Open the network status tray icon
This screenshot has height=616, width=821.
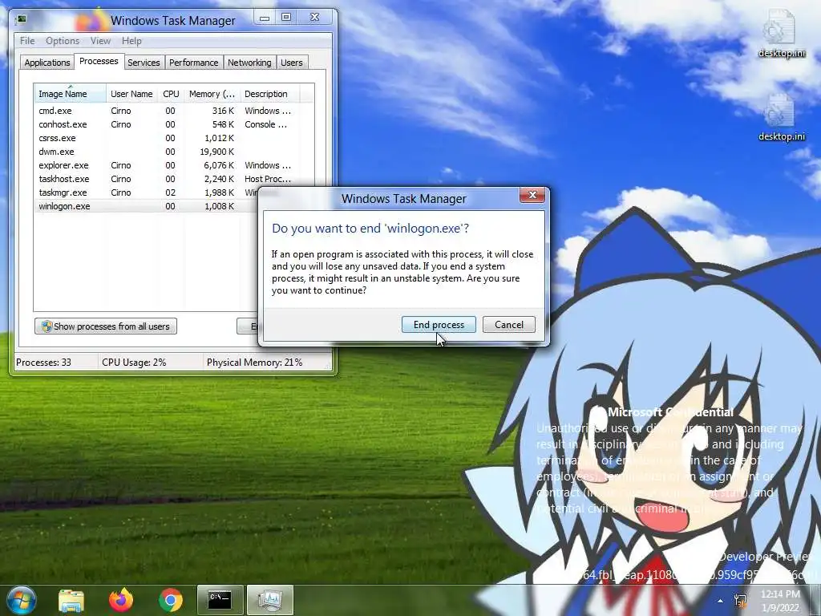tap(740, 601)
